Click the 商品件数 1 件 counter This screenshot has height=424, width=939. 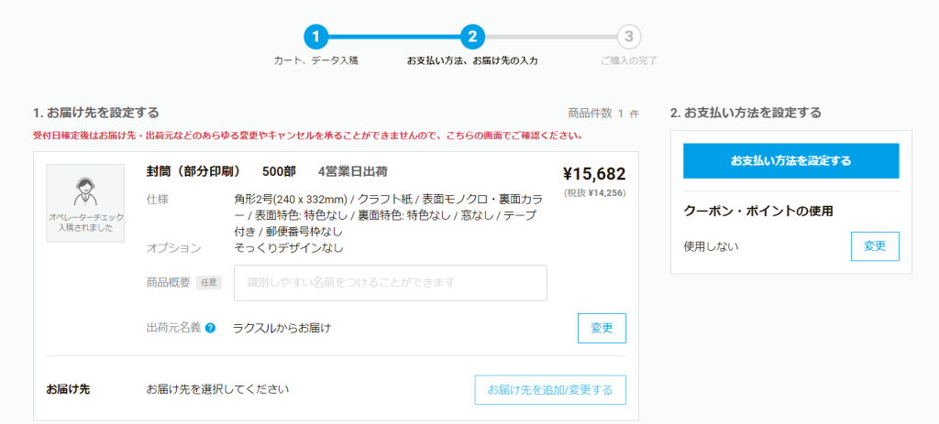[x=602, y=114]
